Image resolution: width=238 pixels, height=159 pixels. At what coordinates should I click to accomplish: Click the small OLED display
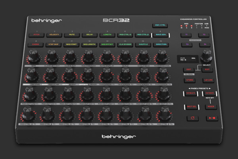click(x=188, y=59)
